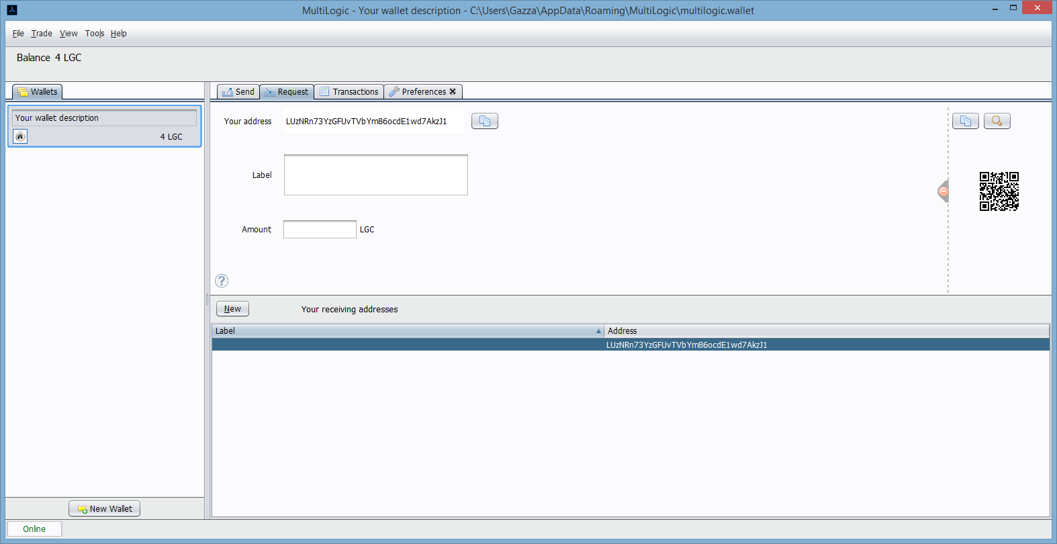Image resolution: width=1057 pixels, height=544 pixels.
Task: Click the Your address text field
Action: (373, 122)
